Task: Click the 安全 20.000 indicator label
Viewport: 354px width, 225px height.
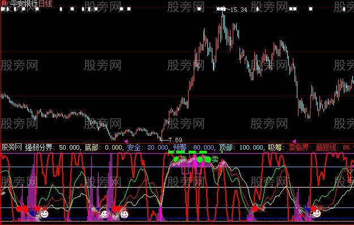Action: tap(147, 148)
